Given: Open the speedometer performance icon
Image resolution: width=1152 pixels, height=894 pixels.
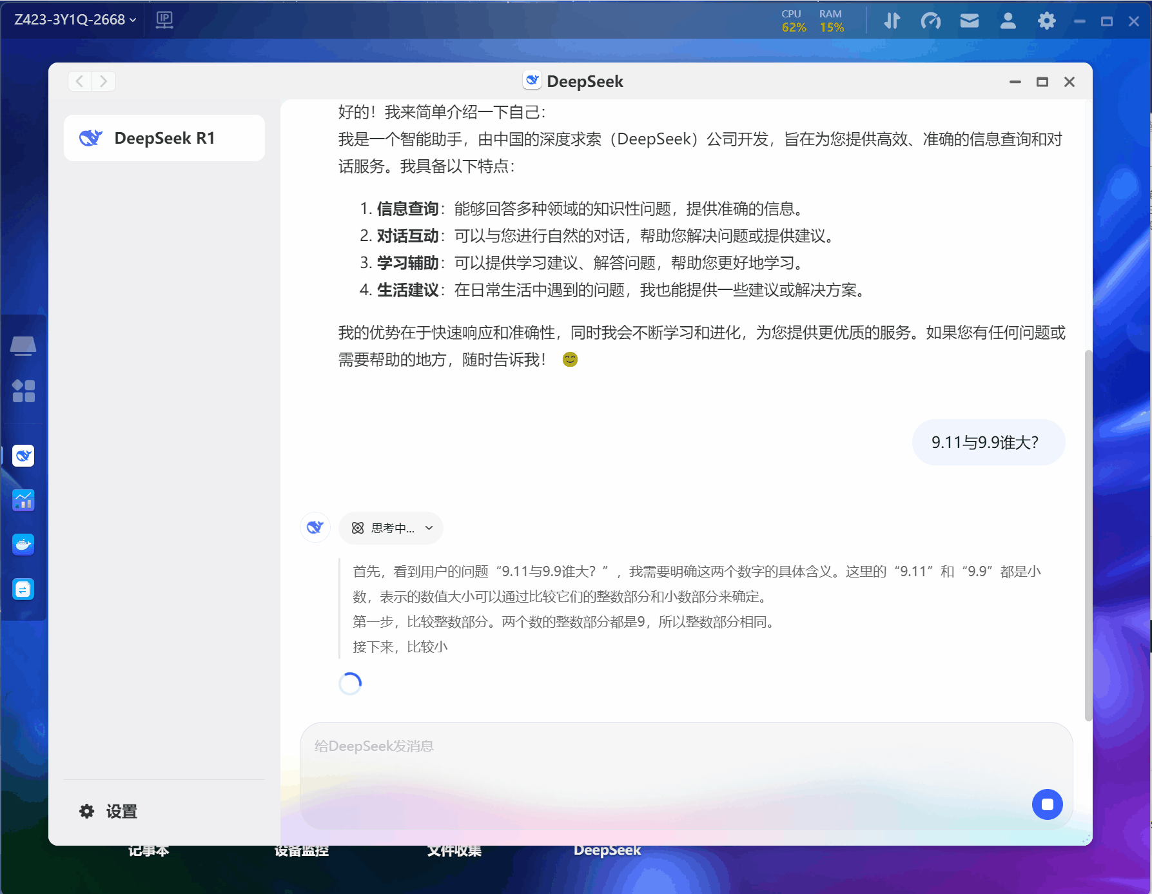Looking at the screenshot, I should point(931,21).
